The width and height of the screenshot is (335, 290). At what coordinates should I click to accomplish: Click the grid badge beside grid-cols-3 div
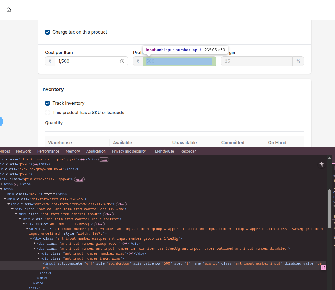[x=79, y=179]
